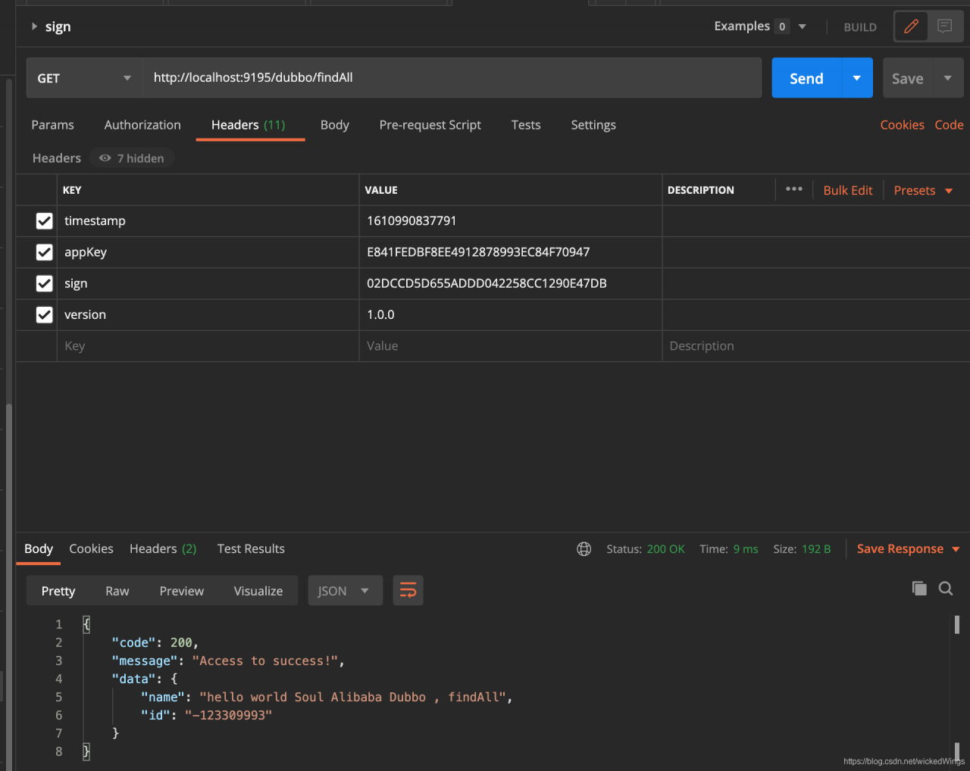The height and width of the screenshot is (771, 970).
Task: Click the Status 200 OK text
Action: tap(646, 549)
